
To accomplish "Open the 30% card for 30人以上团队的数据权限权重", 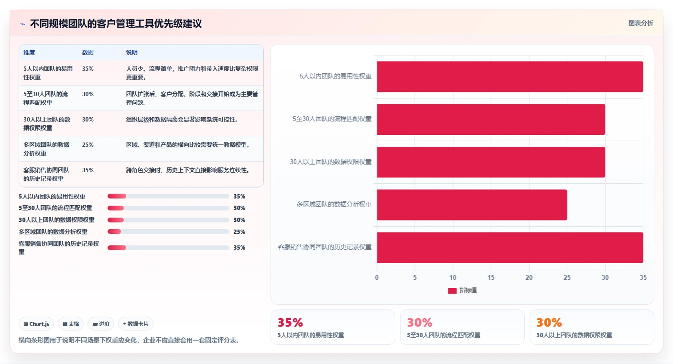I will coord(592,327).
